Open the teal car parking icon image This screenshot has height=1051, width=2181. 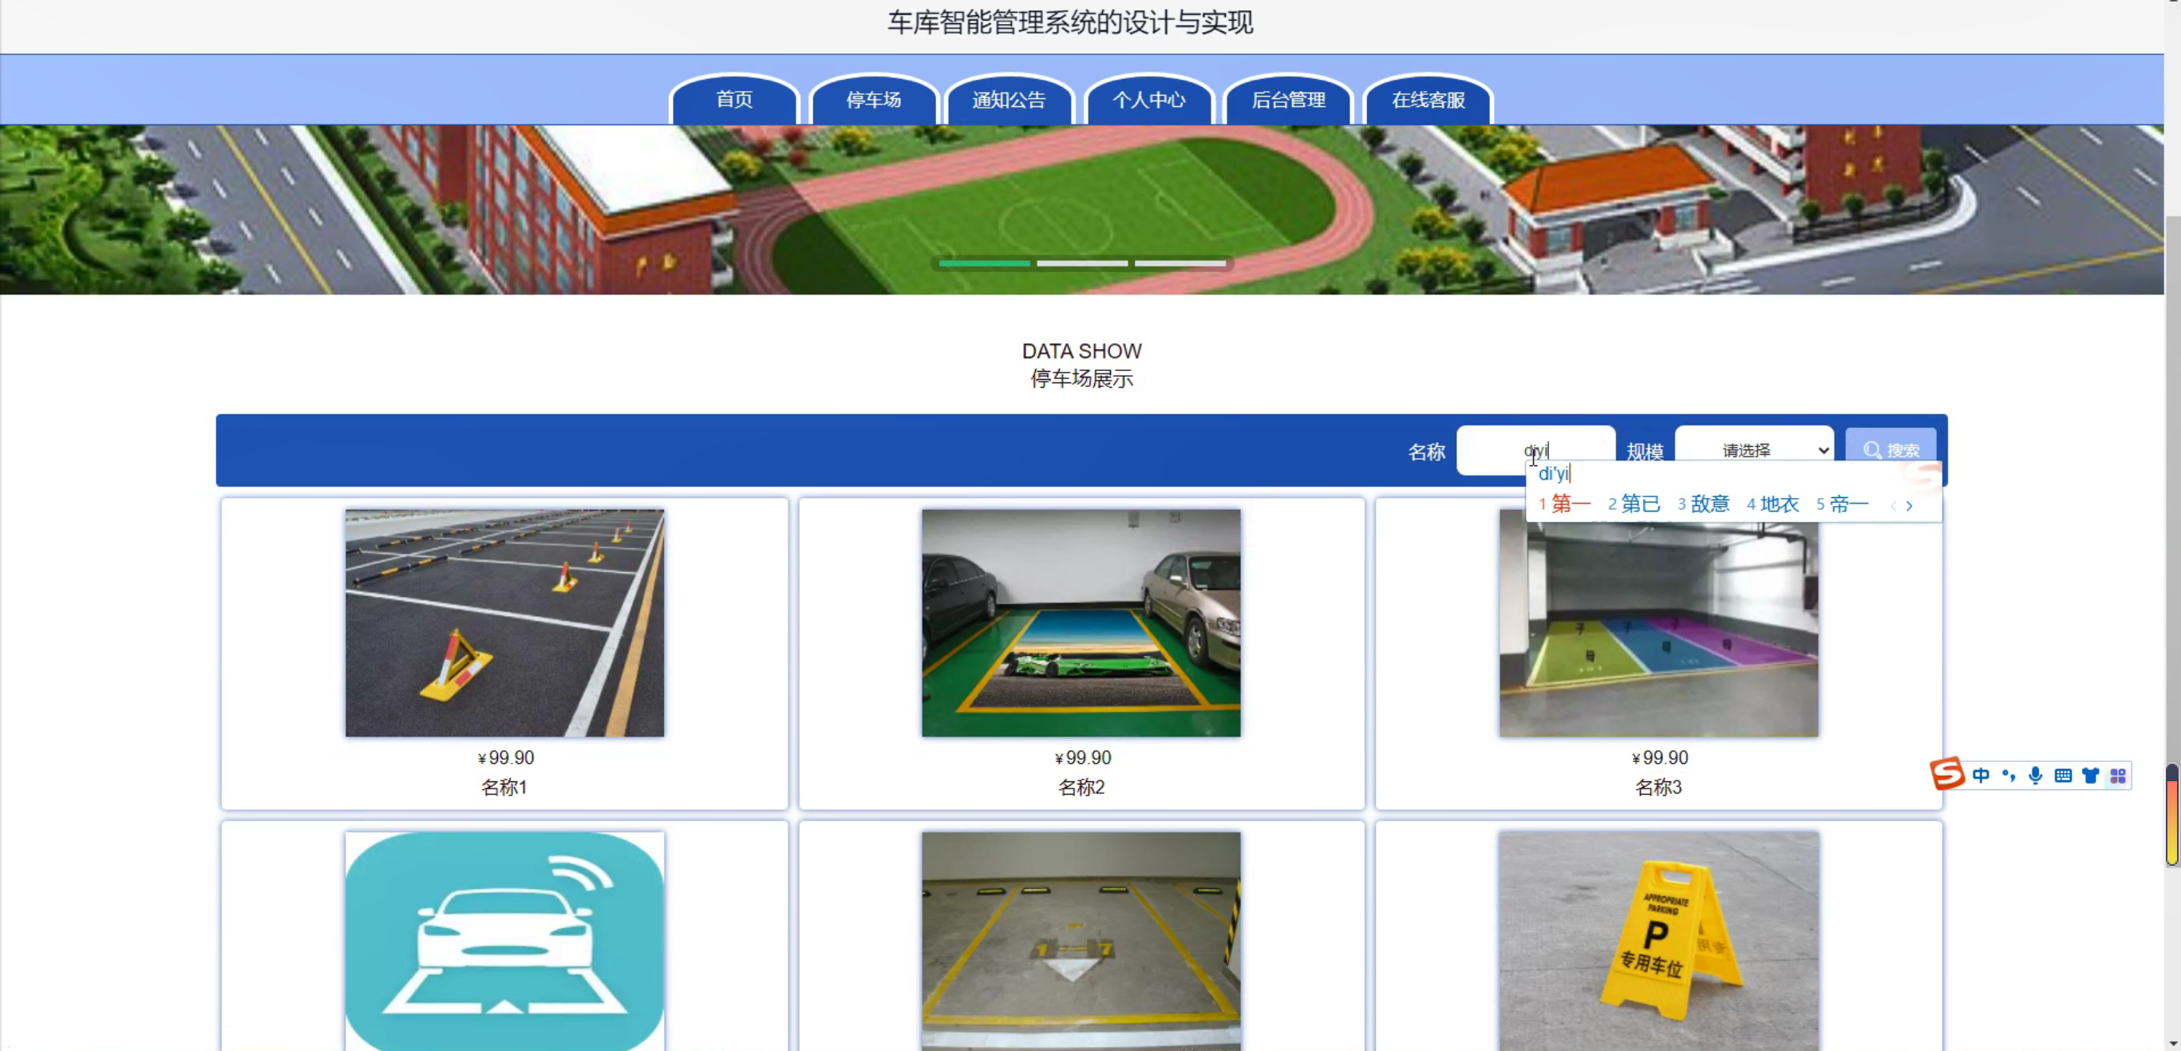504,940
